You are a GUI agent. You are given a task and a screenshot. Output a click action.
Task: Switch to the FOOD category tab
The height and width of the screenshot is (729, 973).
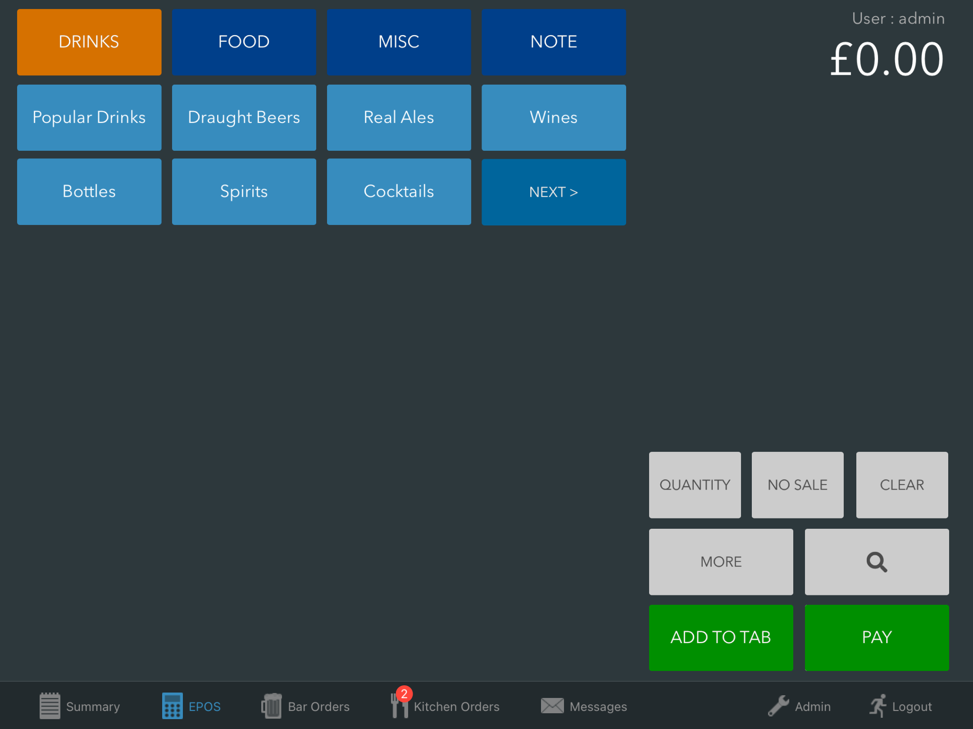coord(244,42)
